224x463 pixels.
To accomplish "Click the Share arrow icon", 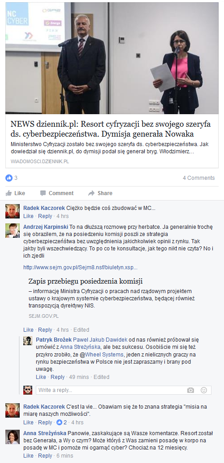I will 91,193.
